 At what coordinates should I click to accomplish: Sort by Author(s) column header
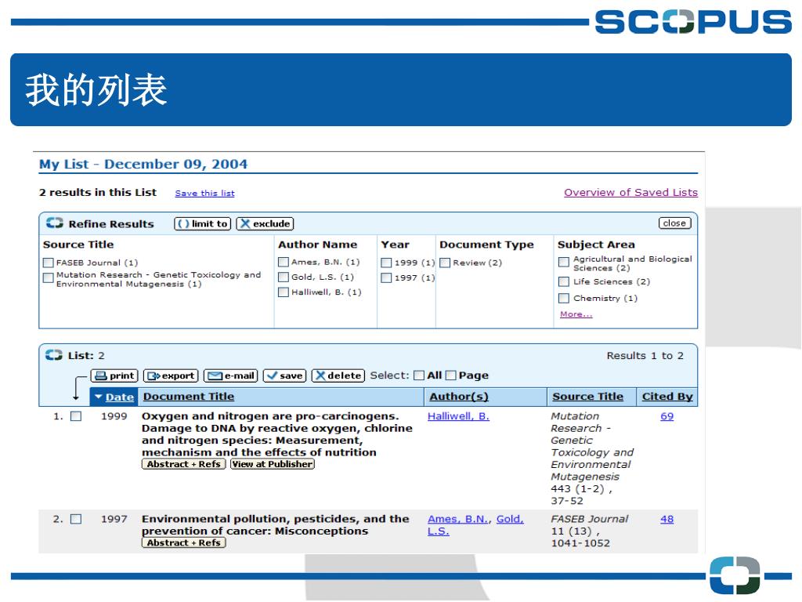point(459,396)
